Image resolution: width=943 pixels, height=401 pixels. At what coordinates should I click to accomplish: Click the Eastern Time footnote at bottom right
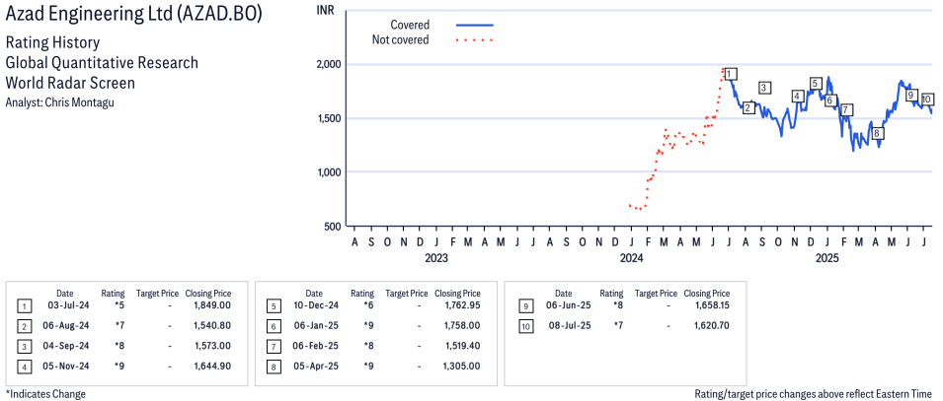tap(815, 394)
